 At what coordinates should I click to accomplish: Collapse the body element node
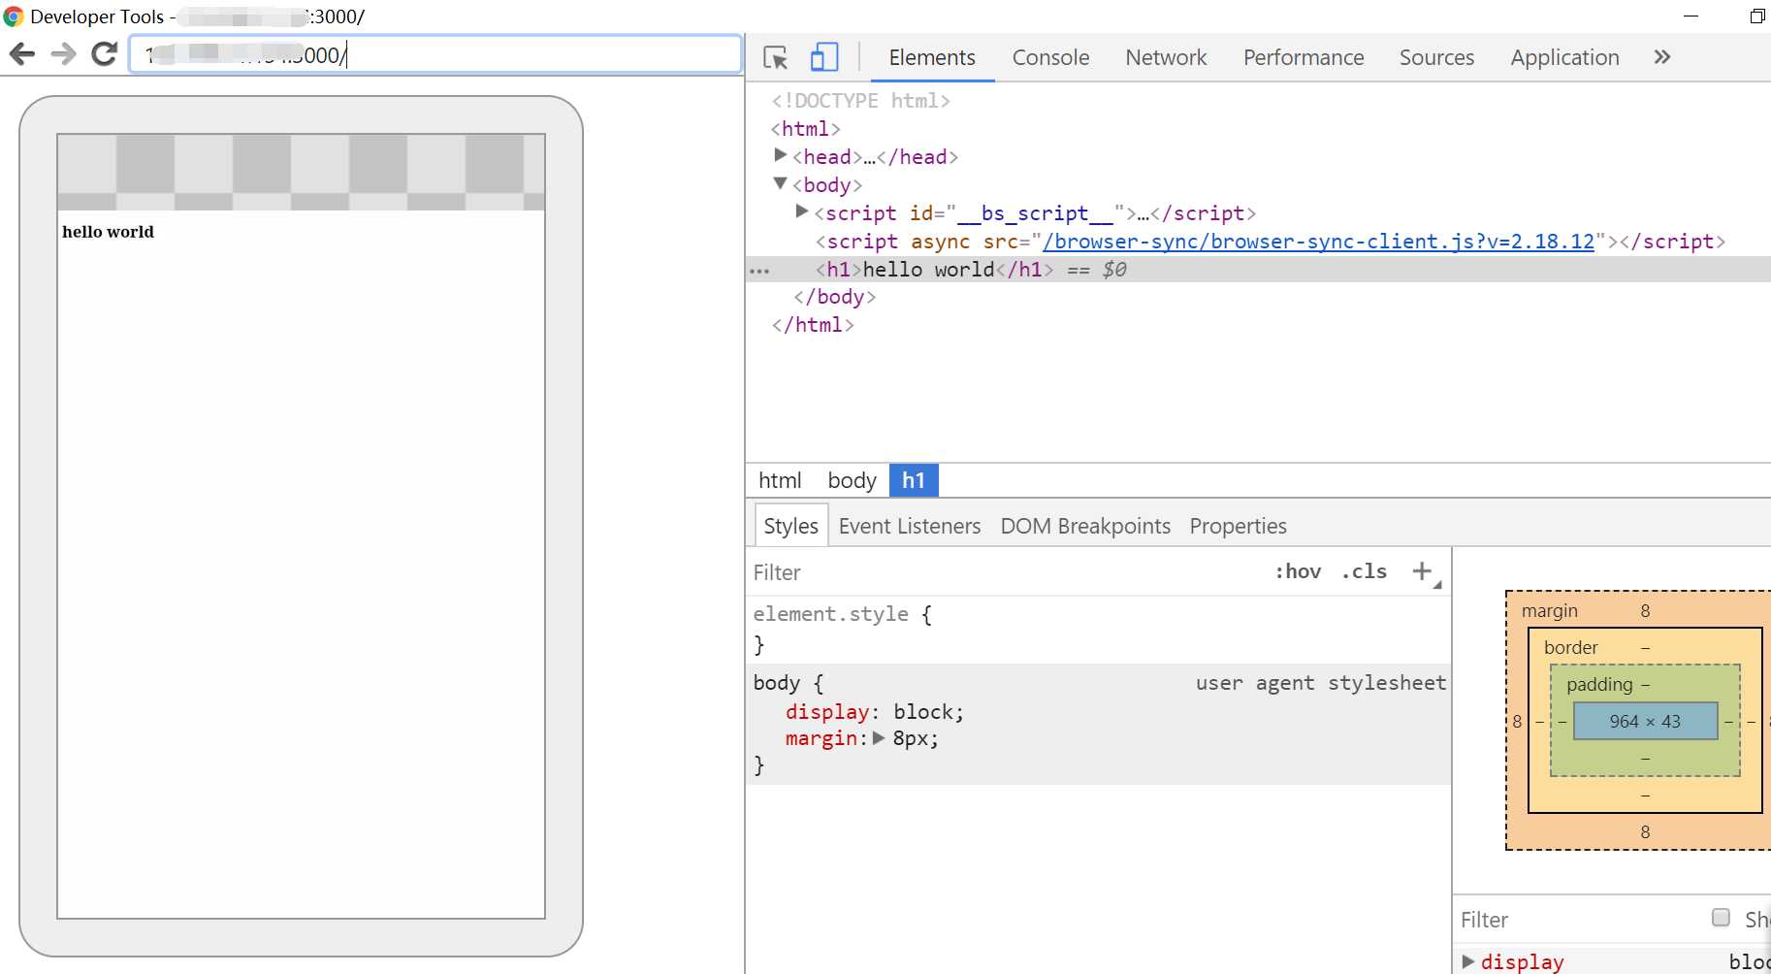click(780, 183)
